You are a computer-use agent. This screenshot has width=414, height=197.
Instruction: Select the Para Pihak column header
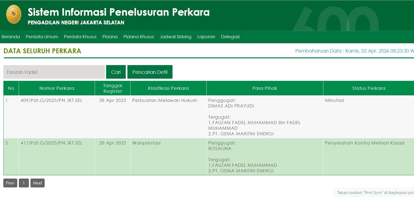pos(265,88)
